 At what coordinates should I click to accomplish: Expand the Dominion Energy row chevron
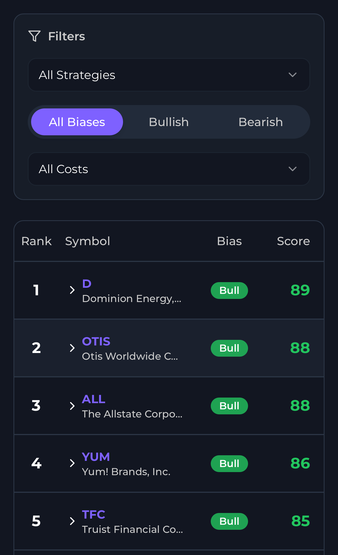coord(72,290)
